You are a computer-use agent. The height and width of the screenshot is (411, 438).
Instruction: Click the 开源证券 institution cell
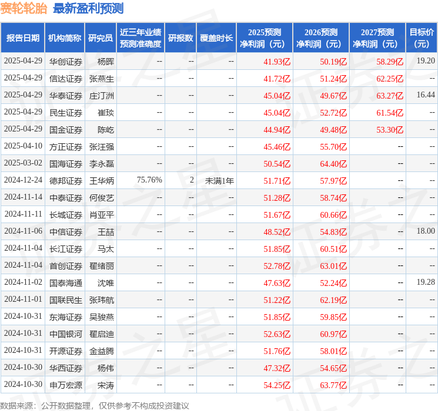coord(66,351)
